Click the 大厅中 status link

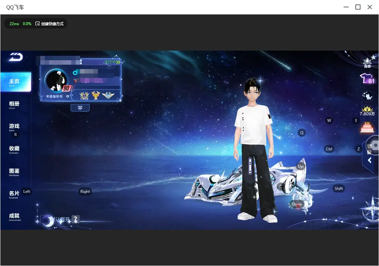tap(112, 62)
